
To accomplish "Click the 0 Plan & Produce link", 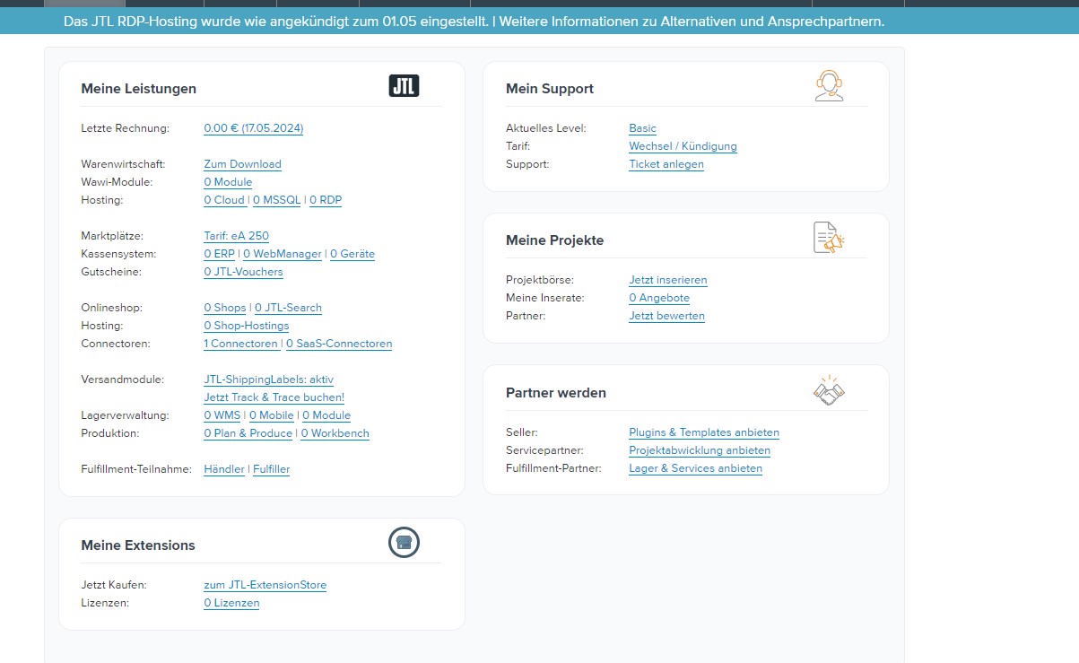I will 248,433.
